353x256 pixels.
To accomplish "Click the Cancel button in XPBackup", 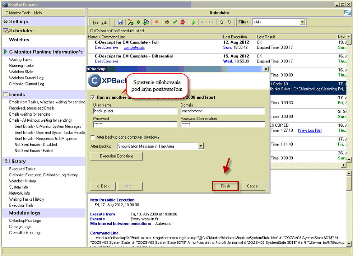I will [252, 186].
